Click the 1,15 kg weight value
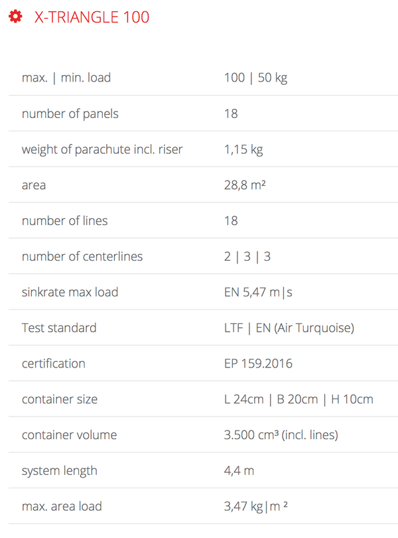 click(243, 149)
